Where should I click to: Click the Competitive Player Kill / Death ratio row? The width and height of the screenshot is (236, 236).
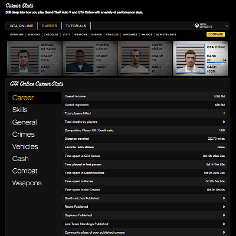[x=145, y=130]
